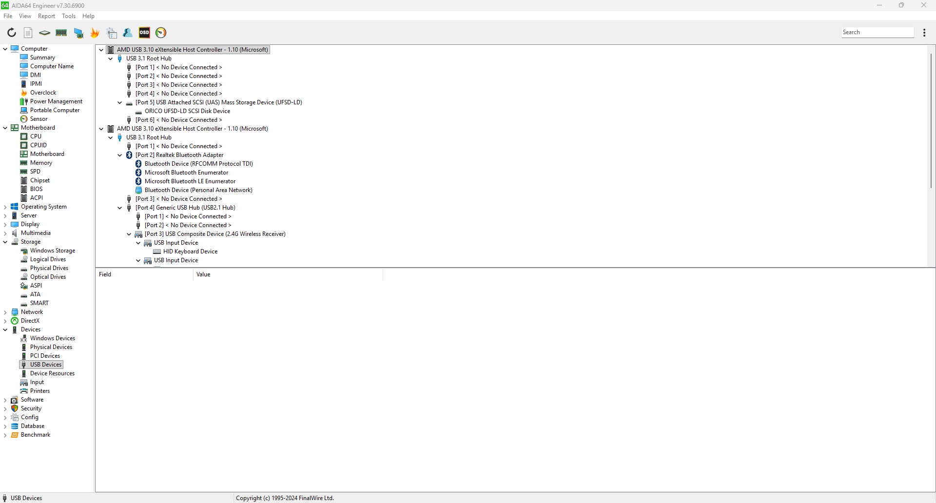Open the gear and checklist toolbar icon
The width and height of the screenshot is (936, 503).
(112, 33)
